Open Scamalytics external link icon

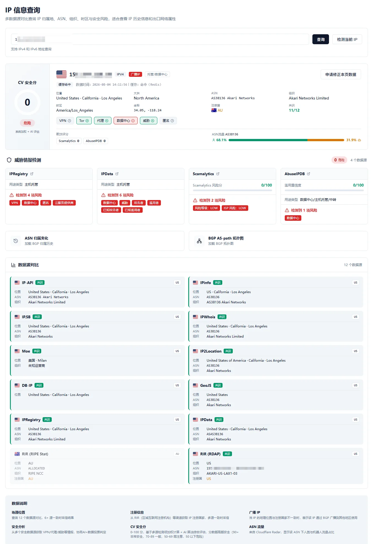click(218, 174)
